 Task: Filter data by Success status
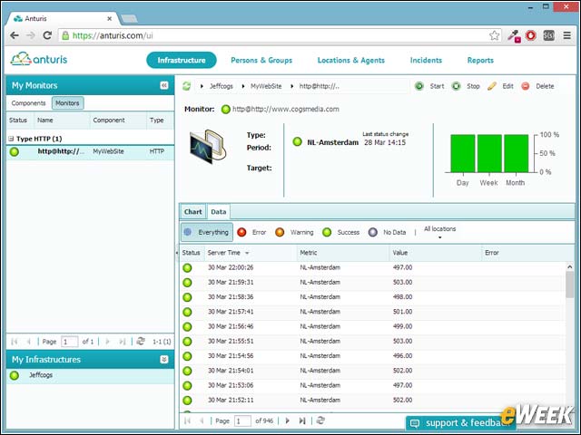[341, 232]
